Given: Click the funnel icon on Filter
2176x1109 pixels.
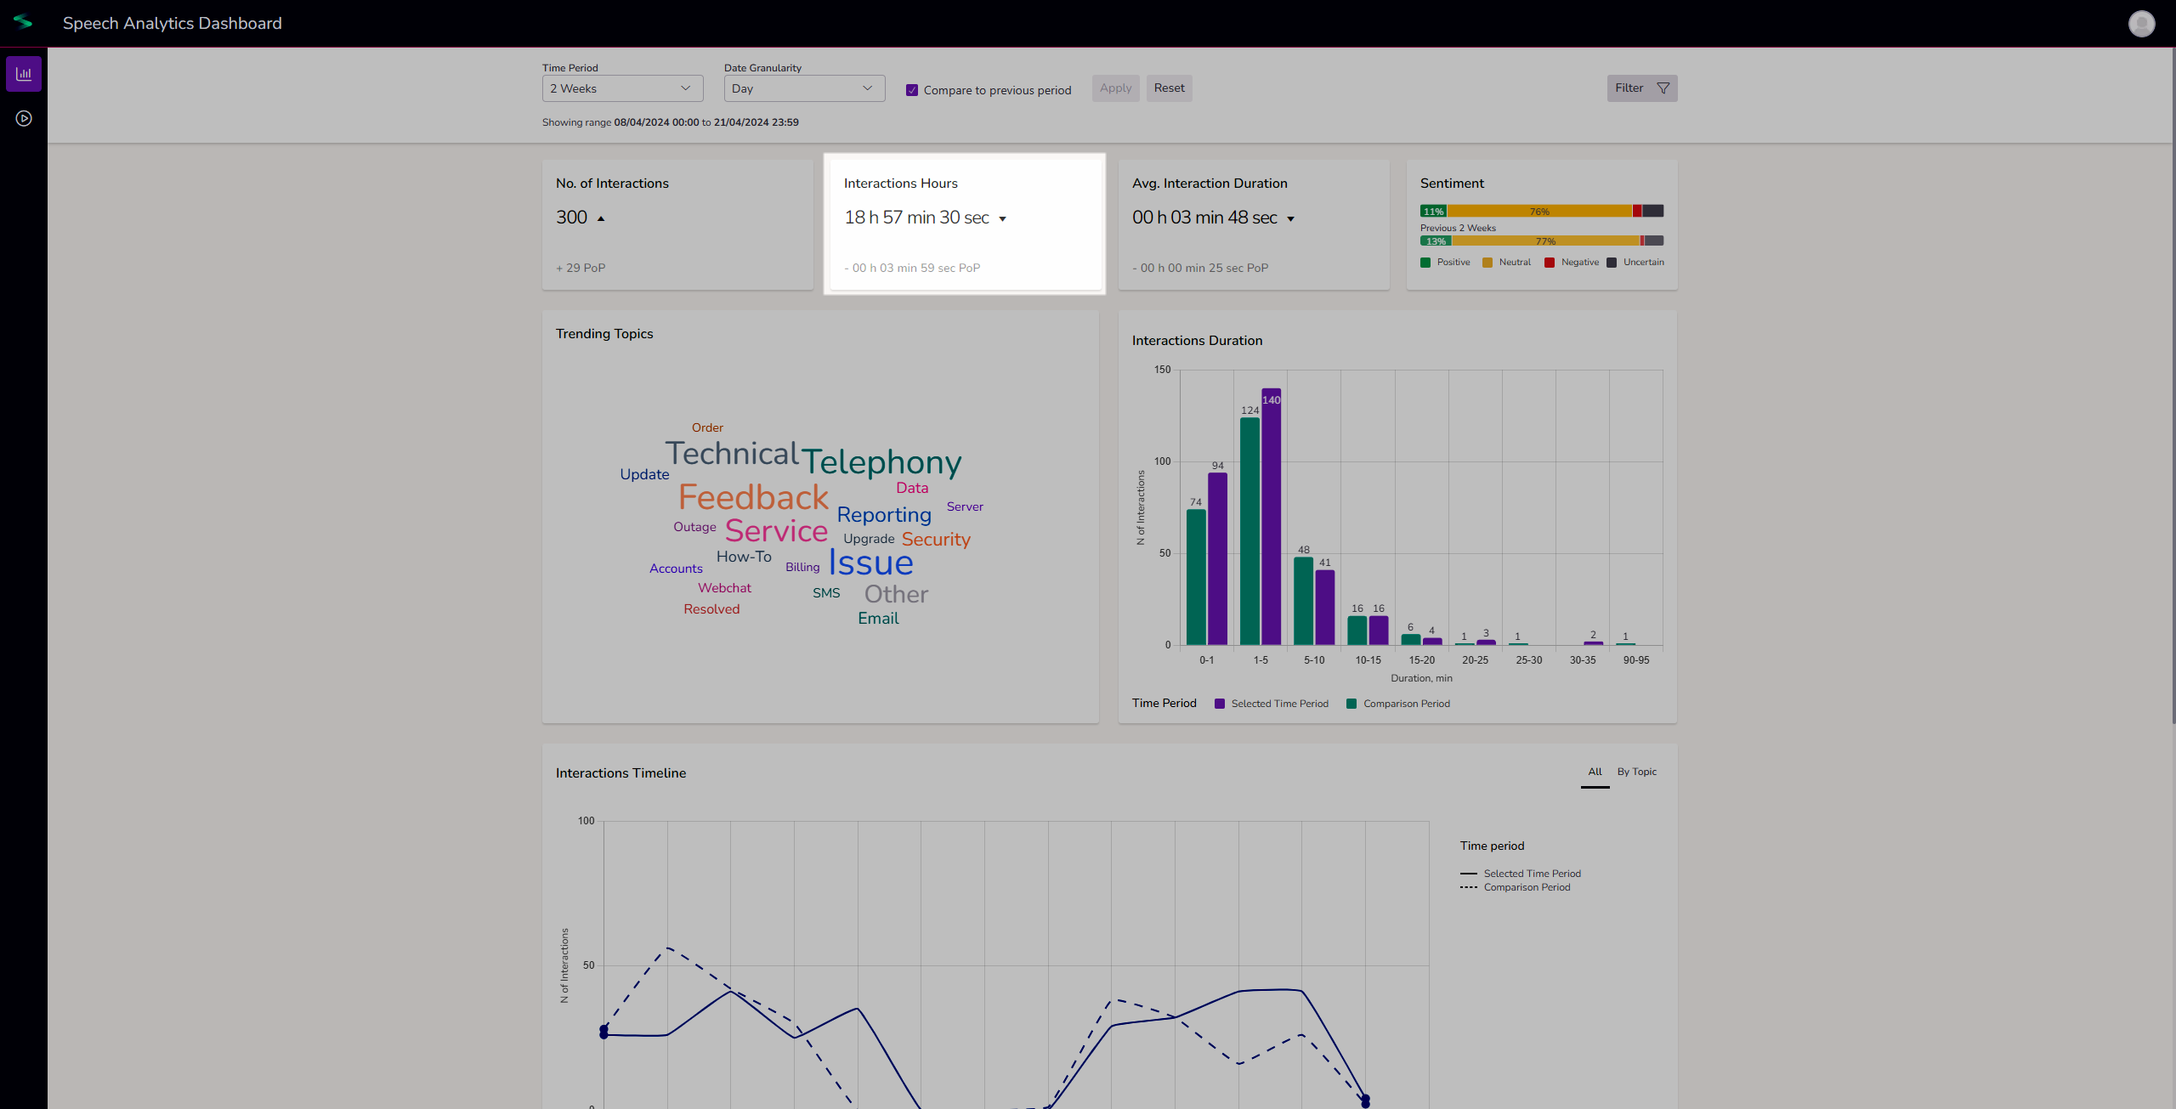Looking at the screenshot, I should point(1663,88).
